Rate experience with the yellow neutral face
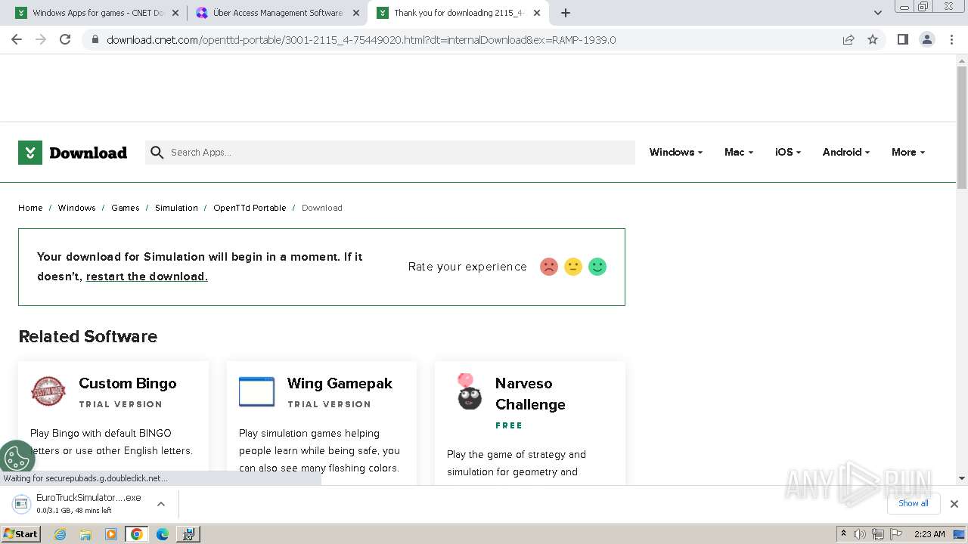The image size is (968, 544). pos(573,267)
